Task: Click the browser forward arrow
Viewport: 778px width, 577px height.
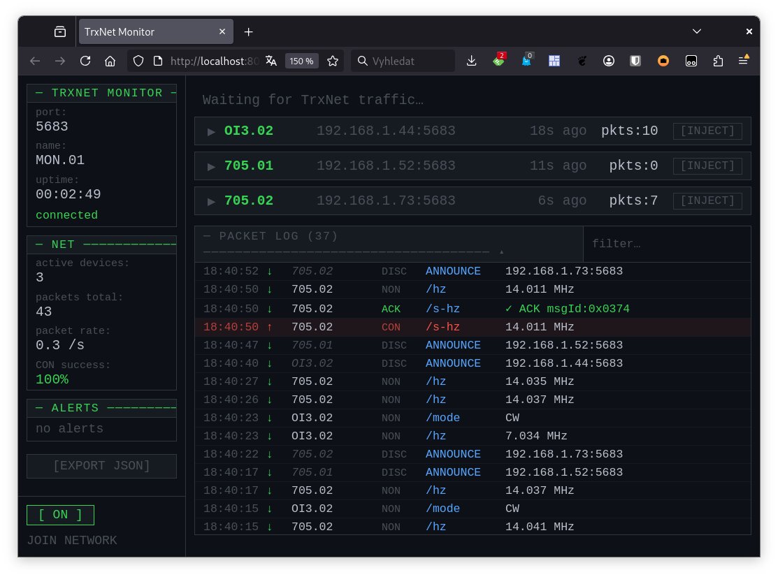Action: [60, 61]
